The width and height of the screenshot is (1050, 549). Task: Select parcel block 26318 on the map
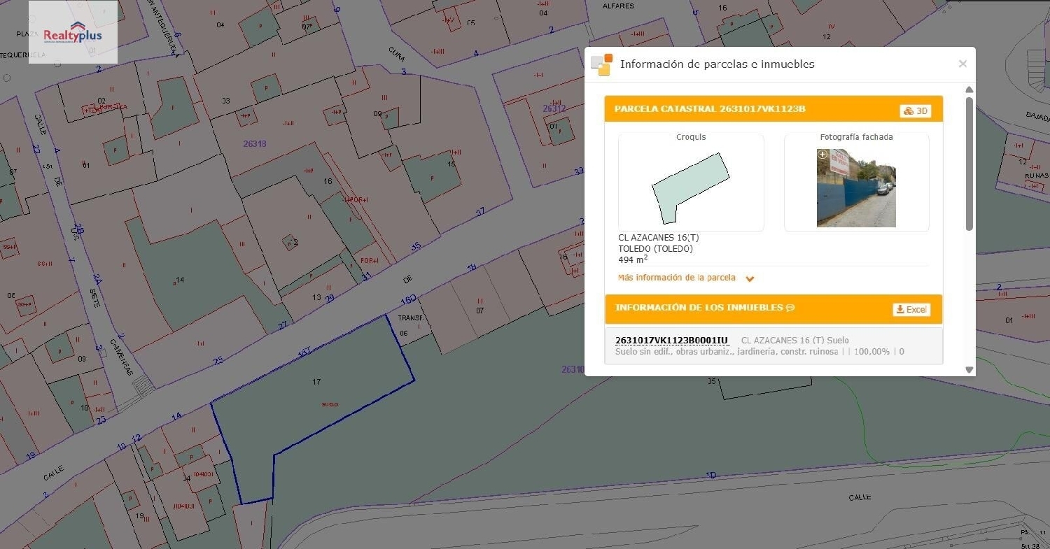tap(253, 144)
